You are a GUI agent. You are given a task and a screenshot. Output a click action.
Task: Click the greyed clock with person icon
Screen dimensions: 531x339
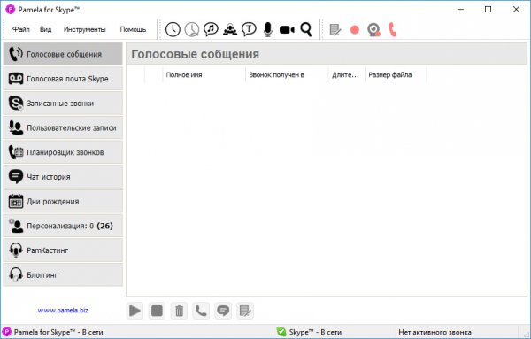pyautogui.click(x=192, y=29)
